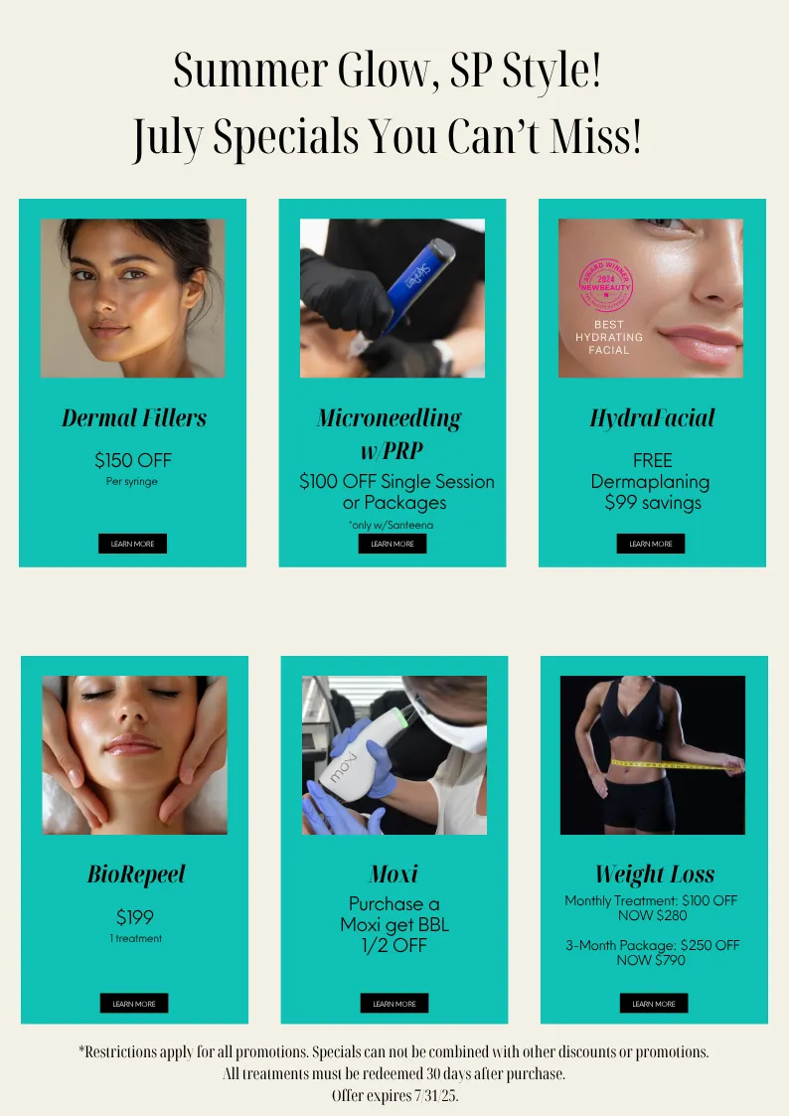
Task: Click the Dermal Fillers card title
Action: coord(134,417)
